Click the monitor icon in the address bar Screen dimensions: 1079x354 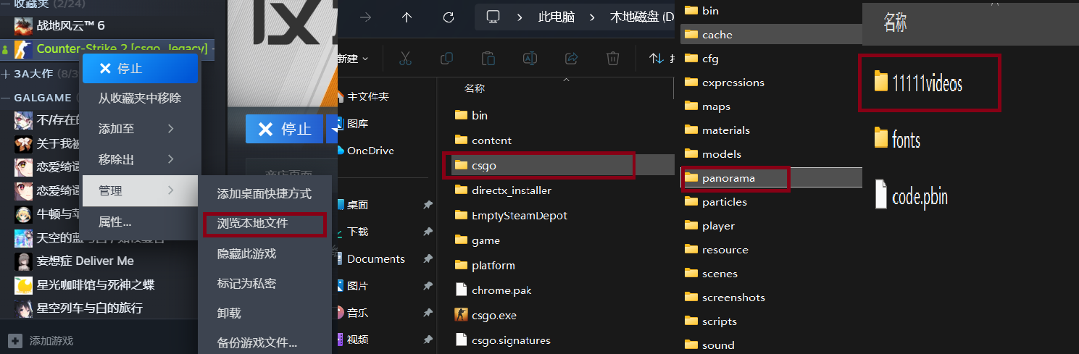tap(493, 17)
